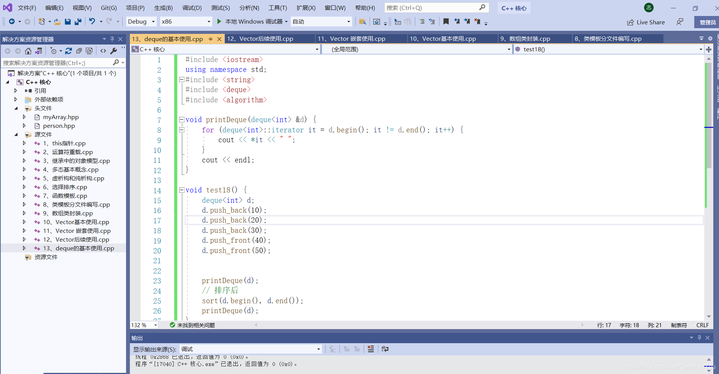The height and width of the screenshot is (374, 719).
Task: Refresh the Solution Explorer
Action: pyautogui.click(x=69, y=51)
